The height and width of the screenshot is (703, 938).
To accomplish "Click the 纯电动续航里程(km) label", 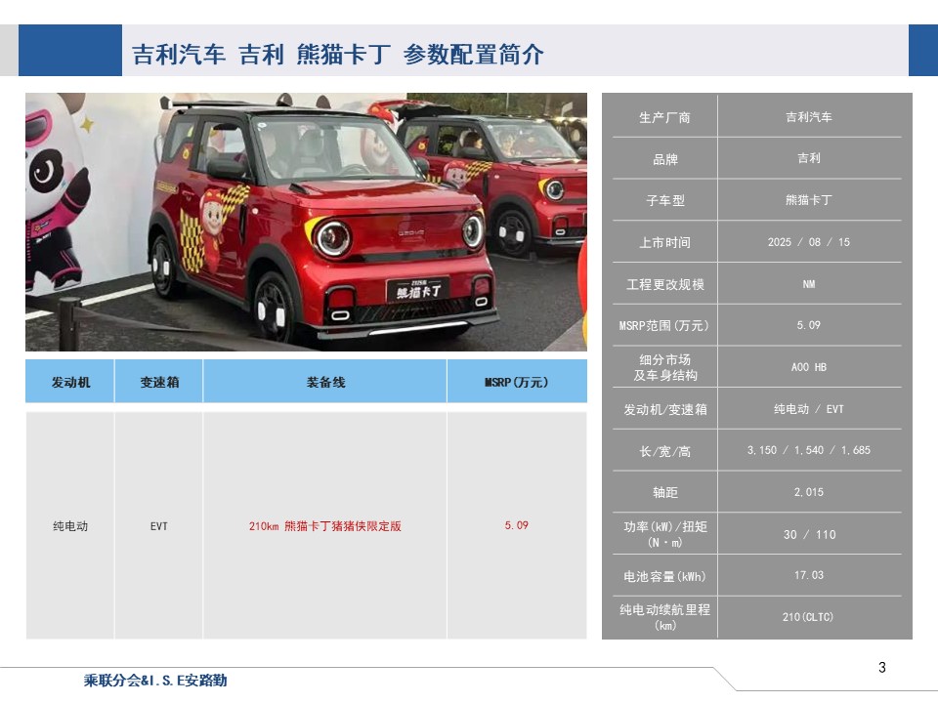I will [664, 617].
